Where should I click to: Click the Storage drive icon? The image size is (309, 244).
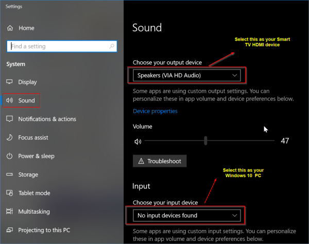click(x=9, y=175)
